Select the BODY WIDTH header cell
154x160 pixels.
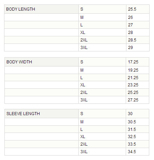(x=42, y=62)
